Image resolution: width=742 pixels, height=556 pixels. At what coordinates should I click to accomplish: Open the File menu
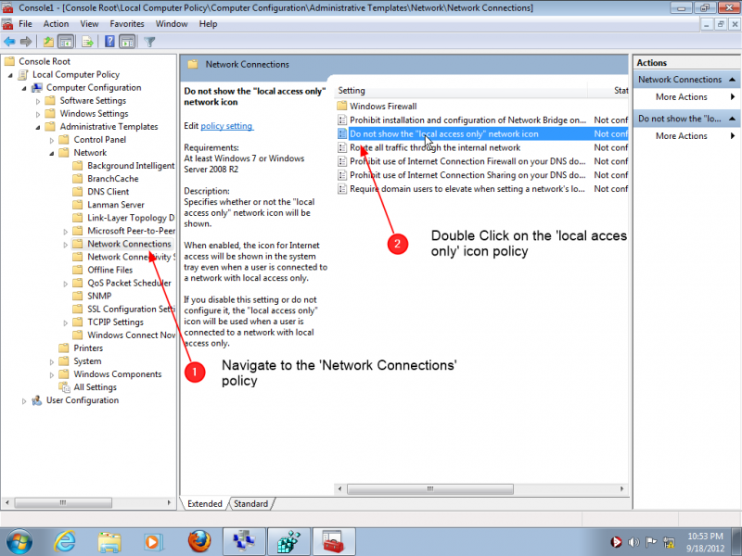click(25, 24)
